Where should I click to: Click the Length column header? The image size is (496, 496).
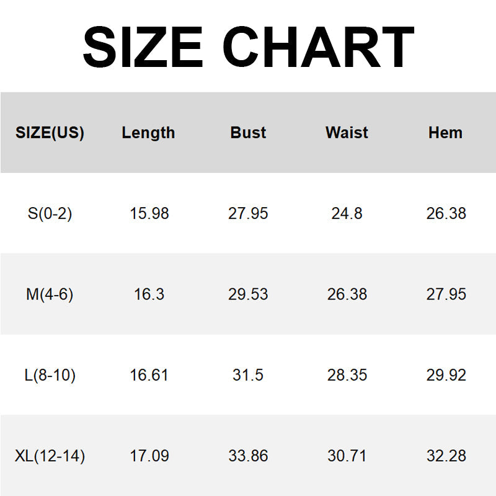tap(148, 133)
